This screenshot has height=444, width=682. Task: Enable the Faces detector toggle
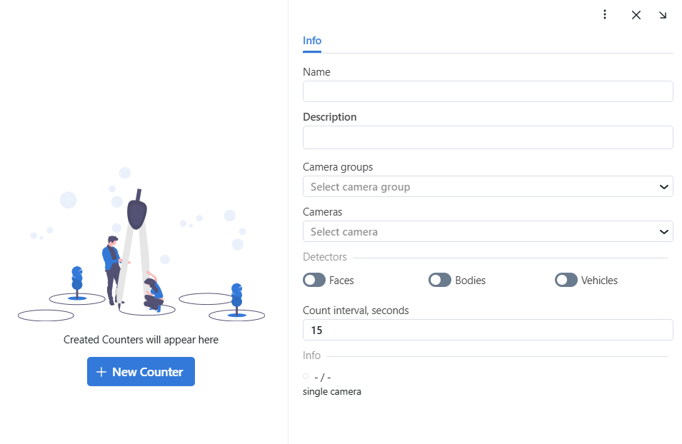[x=314, y=281]
